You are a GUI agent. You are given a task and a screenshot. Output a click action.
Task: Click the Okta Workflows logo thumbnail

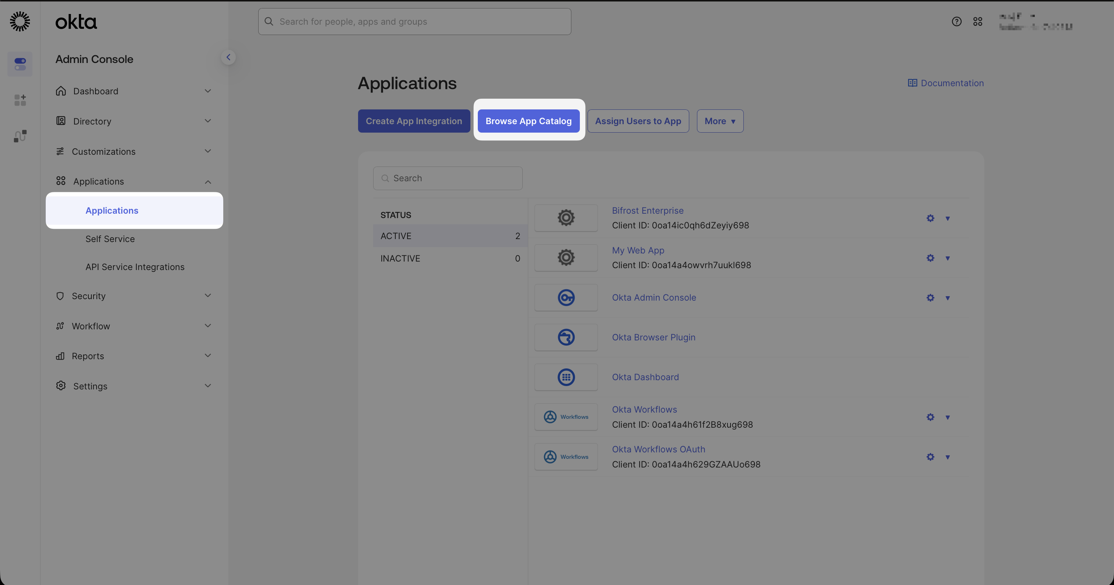point(566,417)
